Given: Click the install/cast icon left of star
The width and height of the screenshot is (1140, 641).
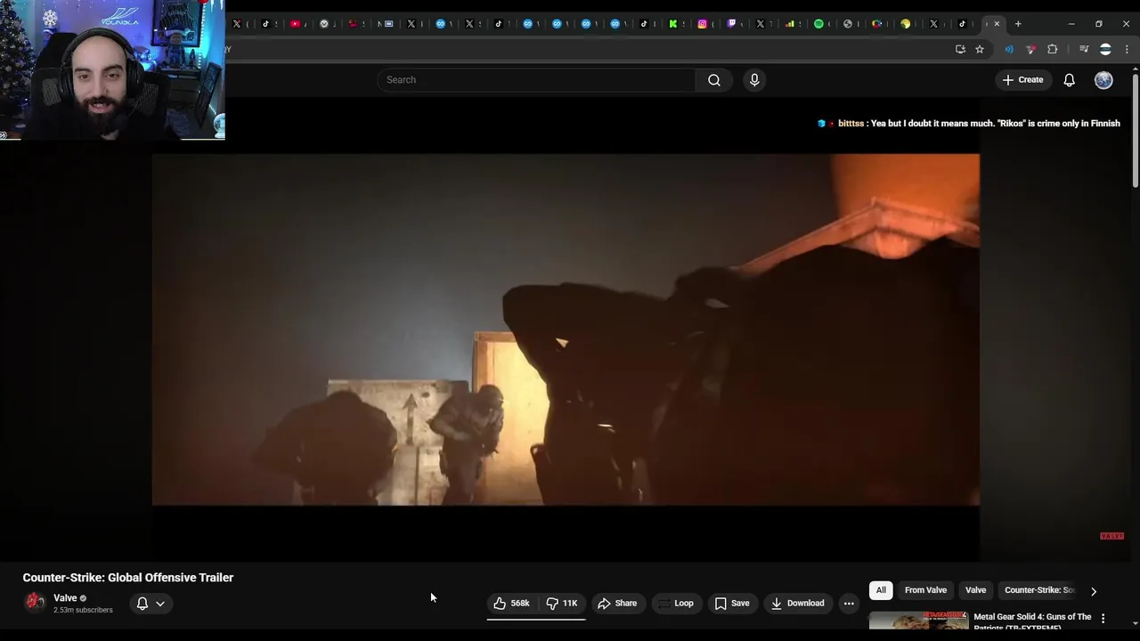Looking at the screenshot, I should click(x=960, y=50).
